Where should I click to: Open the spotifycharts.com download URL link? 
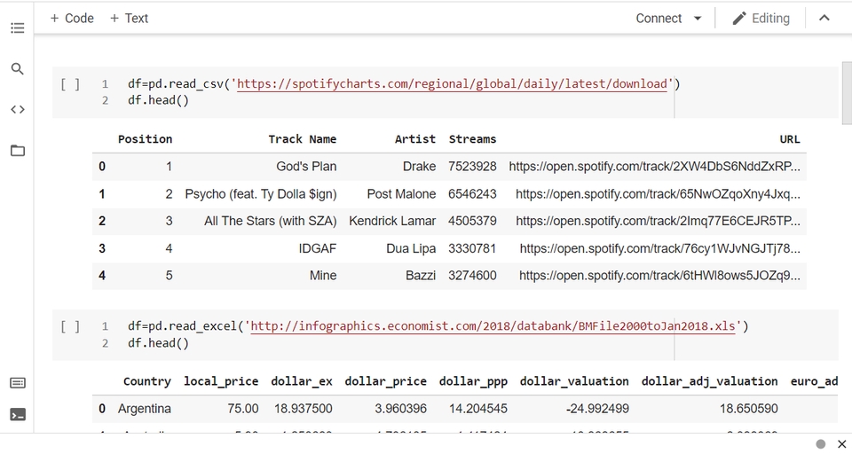click(452, 84)
